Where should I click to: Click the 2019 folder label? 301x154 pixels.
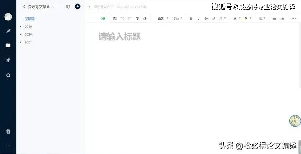click(x=28, y=27)
